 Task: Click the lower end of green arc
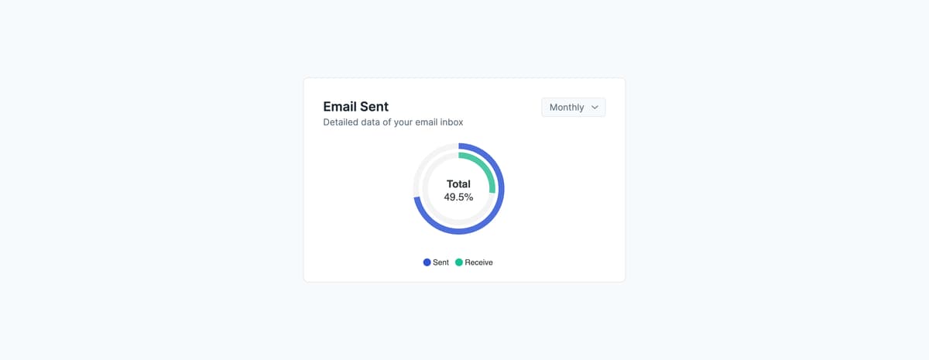492,190
